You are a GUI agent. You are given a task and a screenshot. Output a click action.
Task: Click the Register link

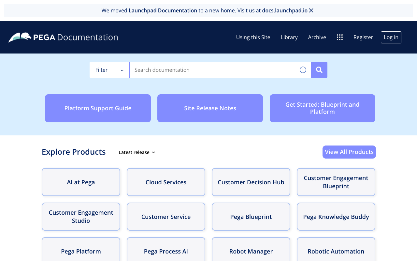(x=363, y=37)
